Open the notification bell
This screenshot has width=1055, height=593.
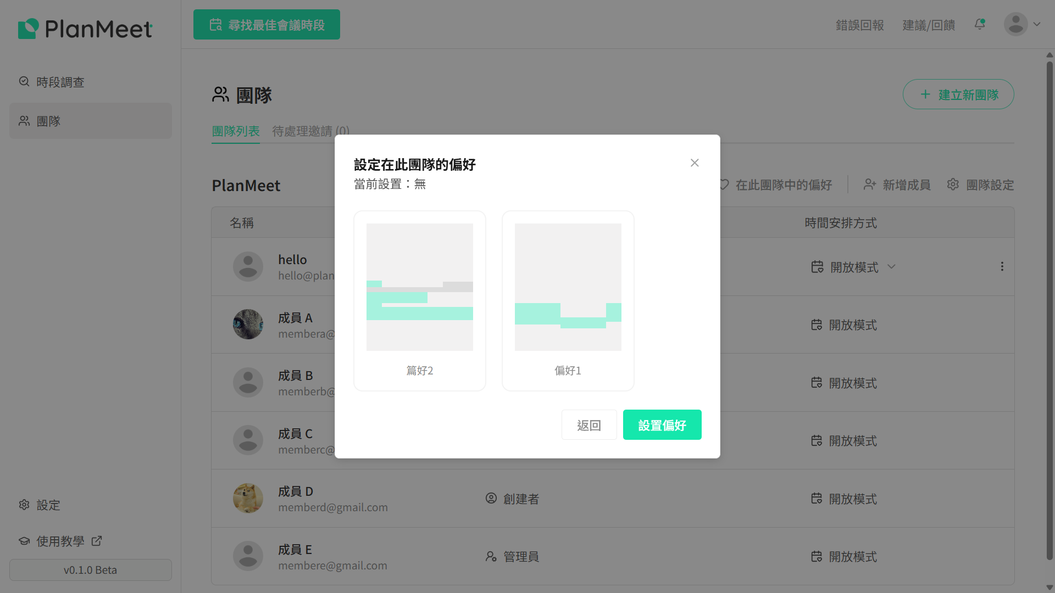tap(979, 24)
